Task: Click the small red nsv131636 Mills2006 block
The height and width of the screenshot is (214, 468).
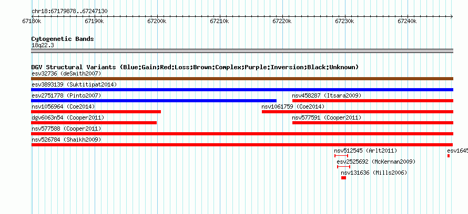Action: click(x=343, y=178)
